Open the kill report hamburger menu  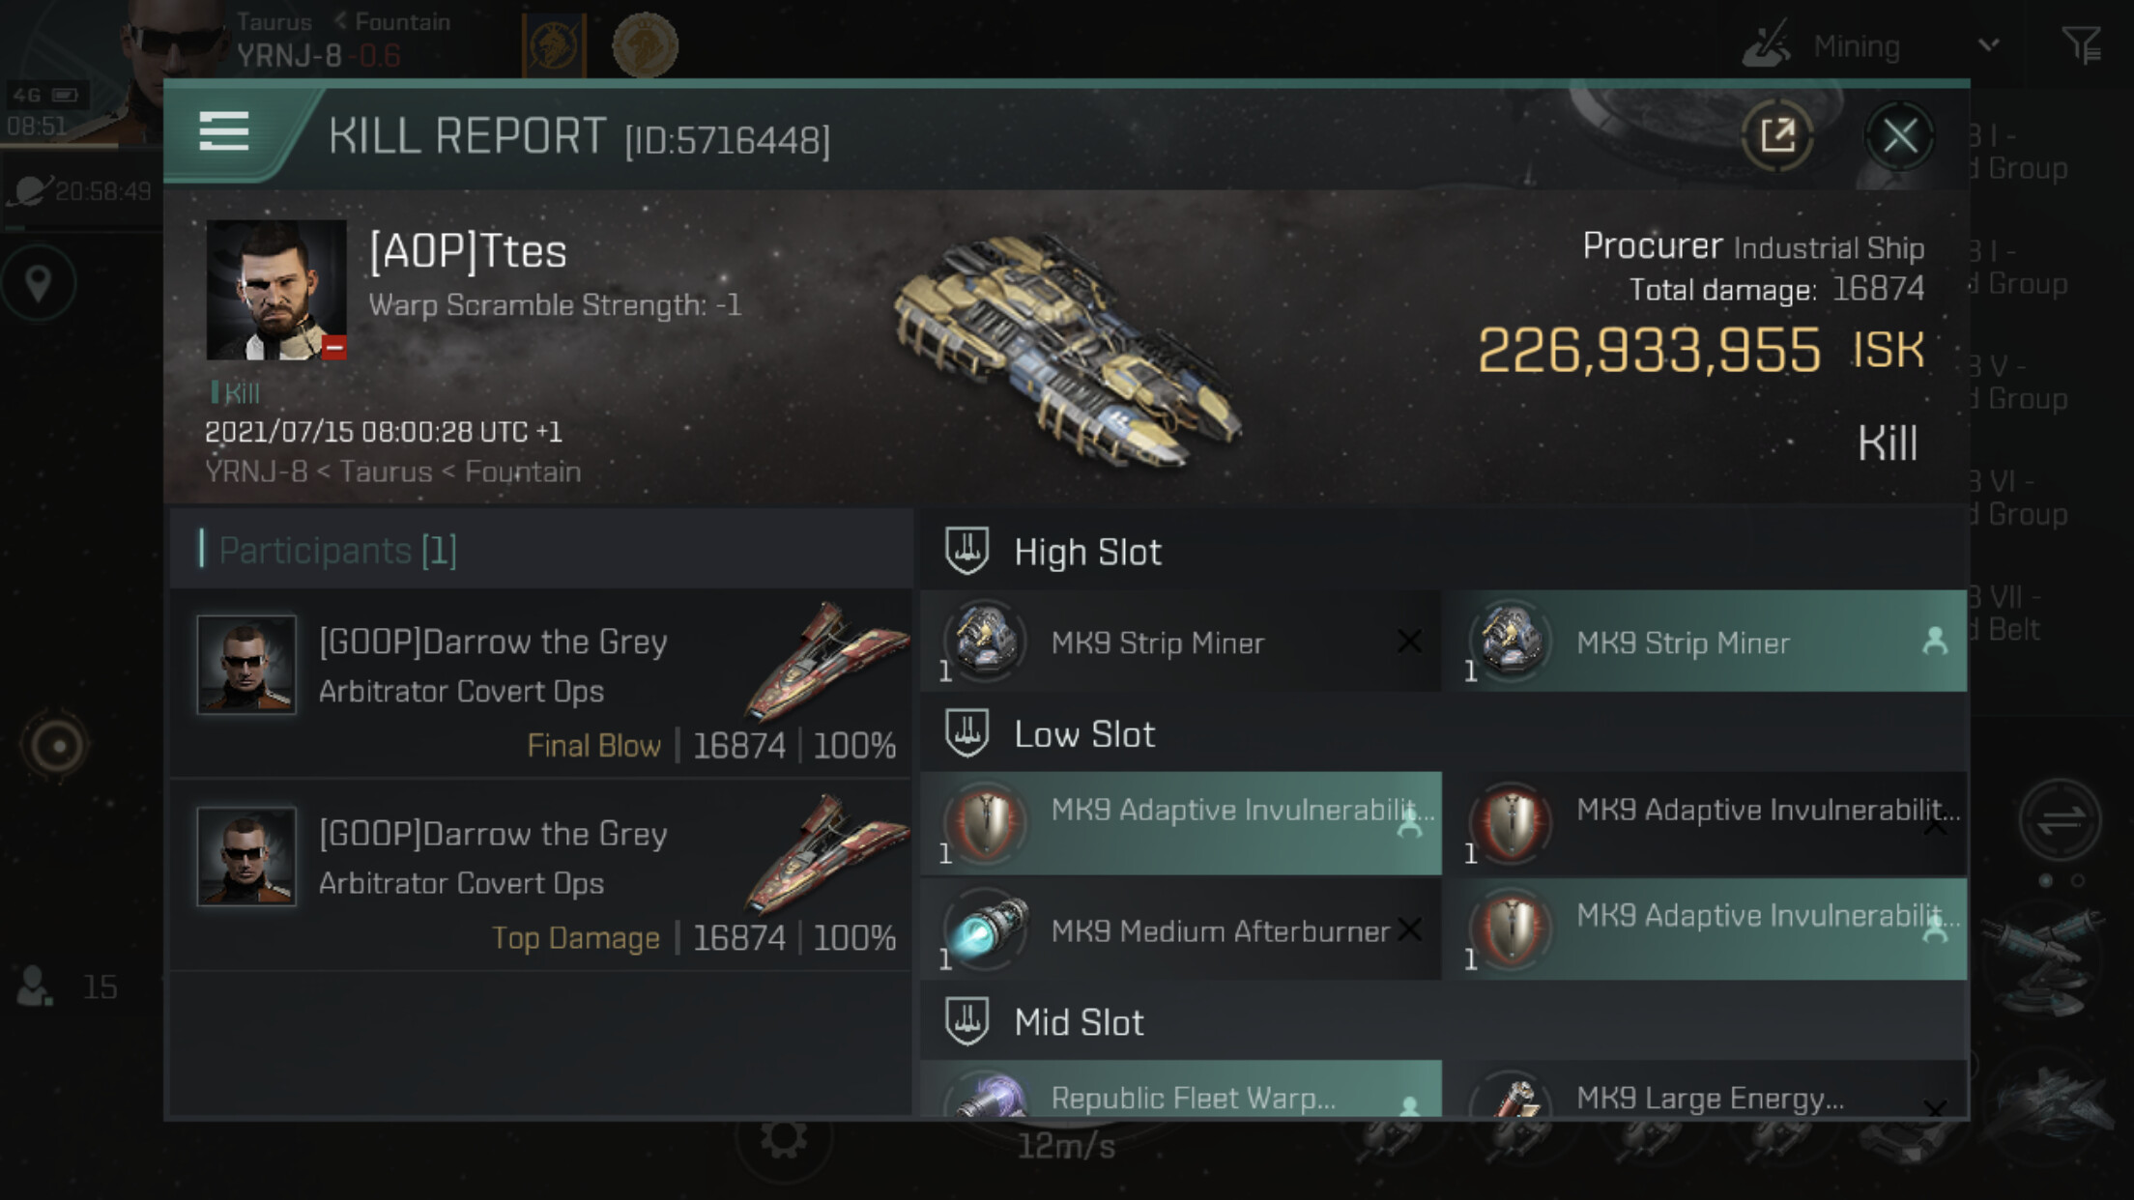(224, 131)
